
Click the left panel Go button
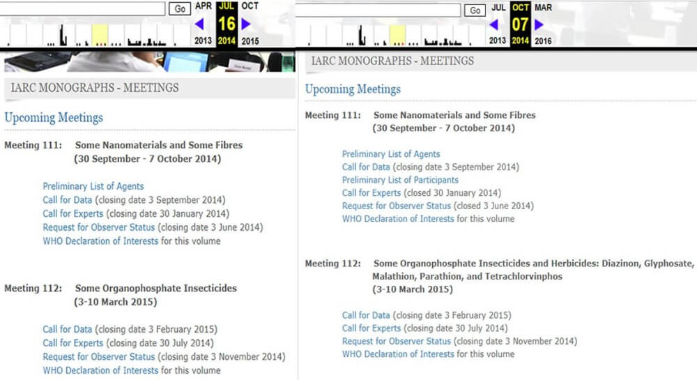click(180, 9)
